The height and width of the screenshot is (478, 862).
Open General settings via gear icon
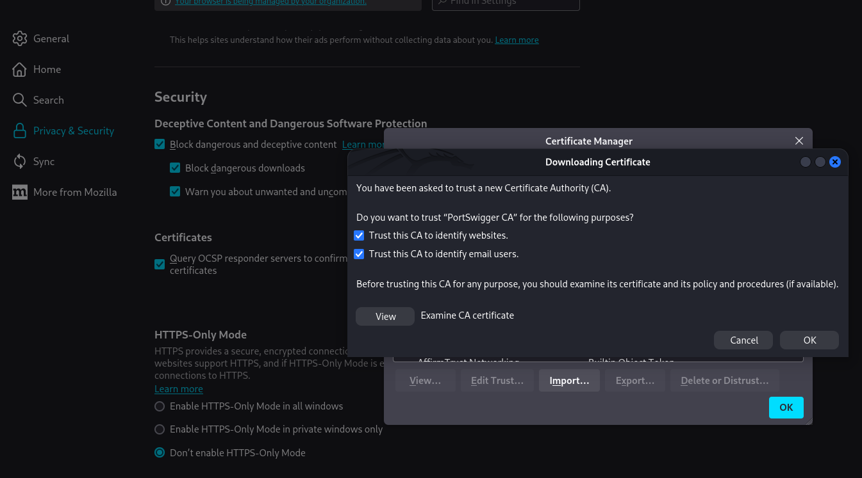tap(20, 38)
